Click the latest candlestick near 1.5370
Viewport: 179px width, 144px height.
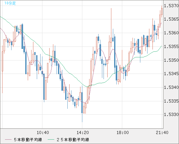(162, 12)
